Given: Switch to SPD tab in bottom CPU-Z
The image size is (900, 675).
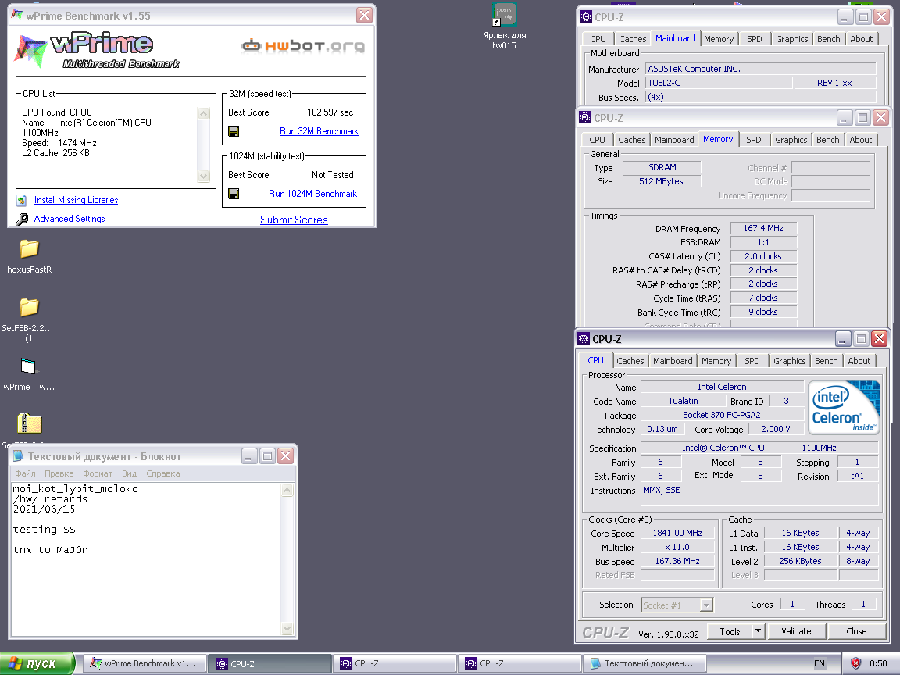Looking at the screenshot, I should click(x=752, y=361).
